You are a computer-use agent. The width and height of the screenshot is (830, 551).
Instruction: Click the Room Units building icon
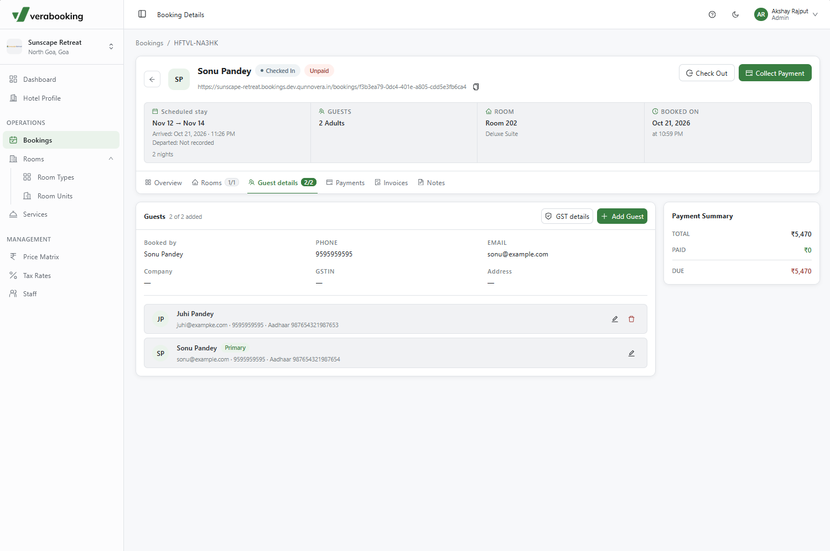click(27, 196)
